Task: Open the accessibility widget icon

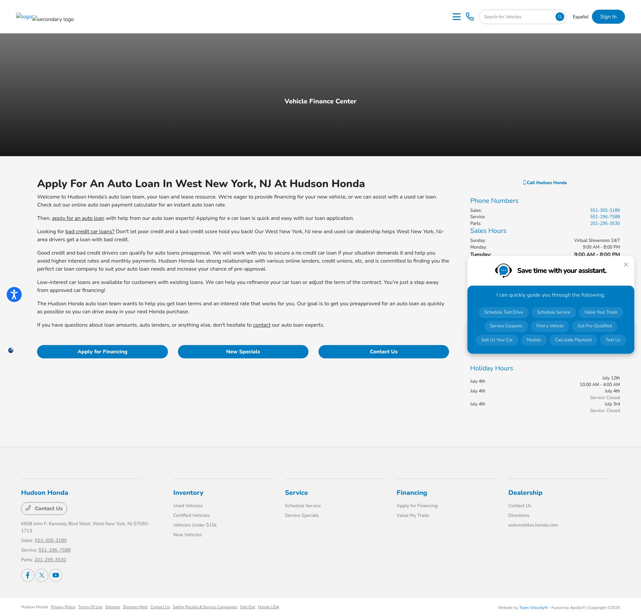Action: (14, 294)
